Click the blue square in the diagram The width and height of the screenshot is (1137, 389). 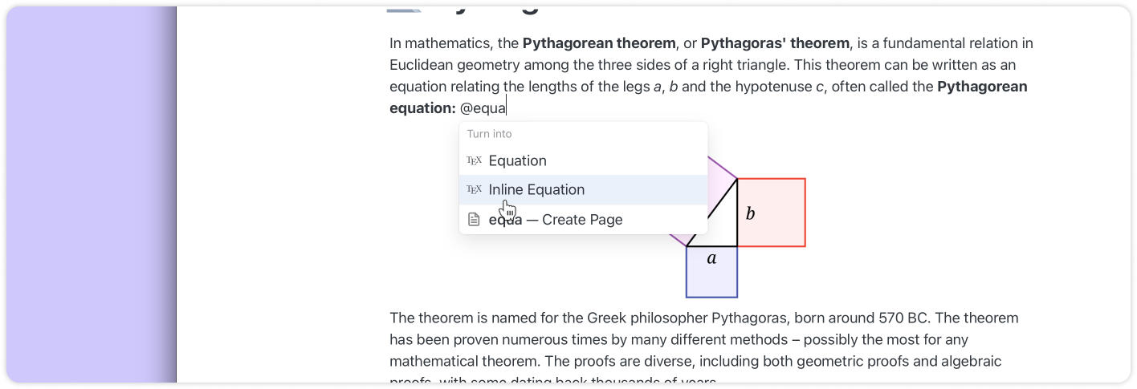pos(711,279)
